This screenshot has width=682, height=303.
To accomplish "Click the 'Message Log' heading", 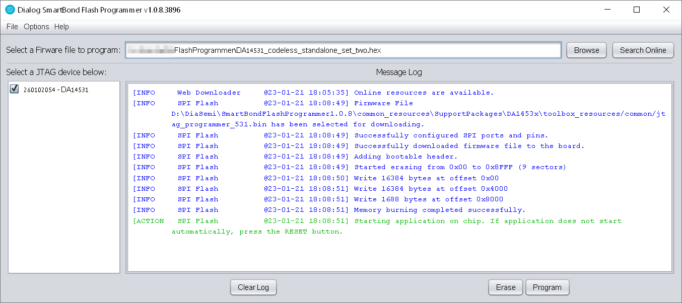I will [399, 72].
